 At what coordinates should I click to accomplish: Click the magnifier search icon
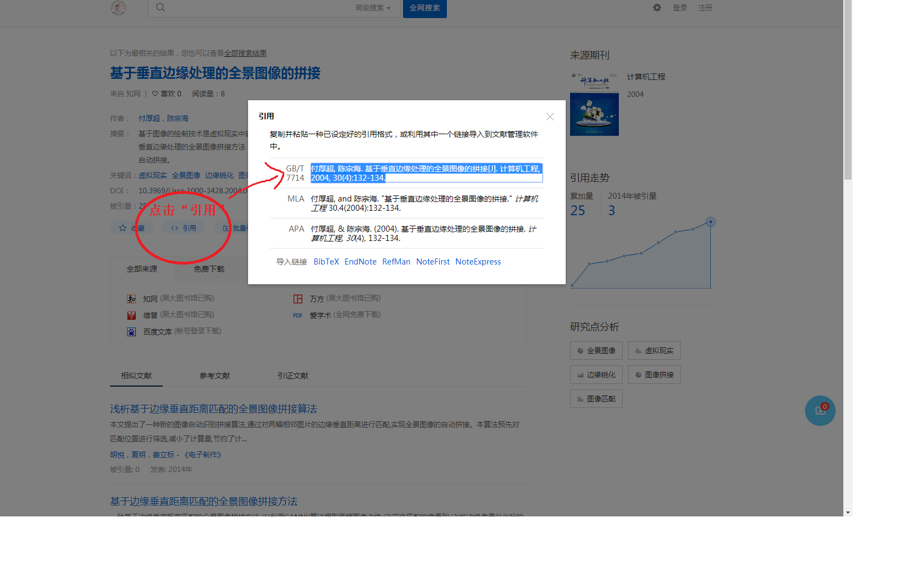160,7
